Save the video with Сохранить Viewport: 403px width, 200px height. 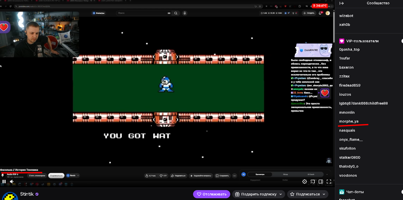(222, 176)
